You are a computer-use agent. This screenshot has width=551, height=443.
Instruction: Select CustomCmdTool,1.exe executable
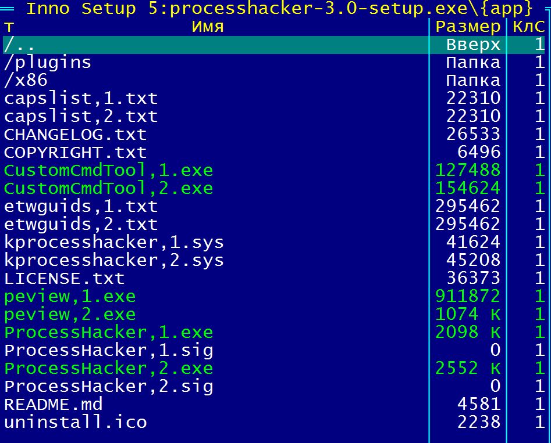tap(108, 171)
